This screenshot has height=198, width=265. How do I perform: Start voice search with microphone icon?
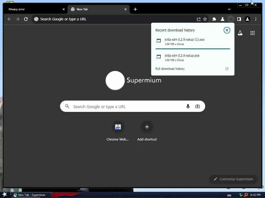[x=188, y=106]
